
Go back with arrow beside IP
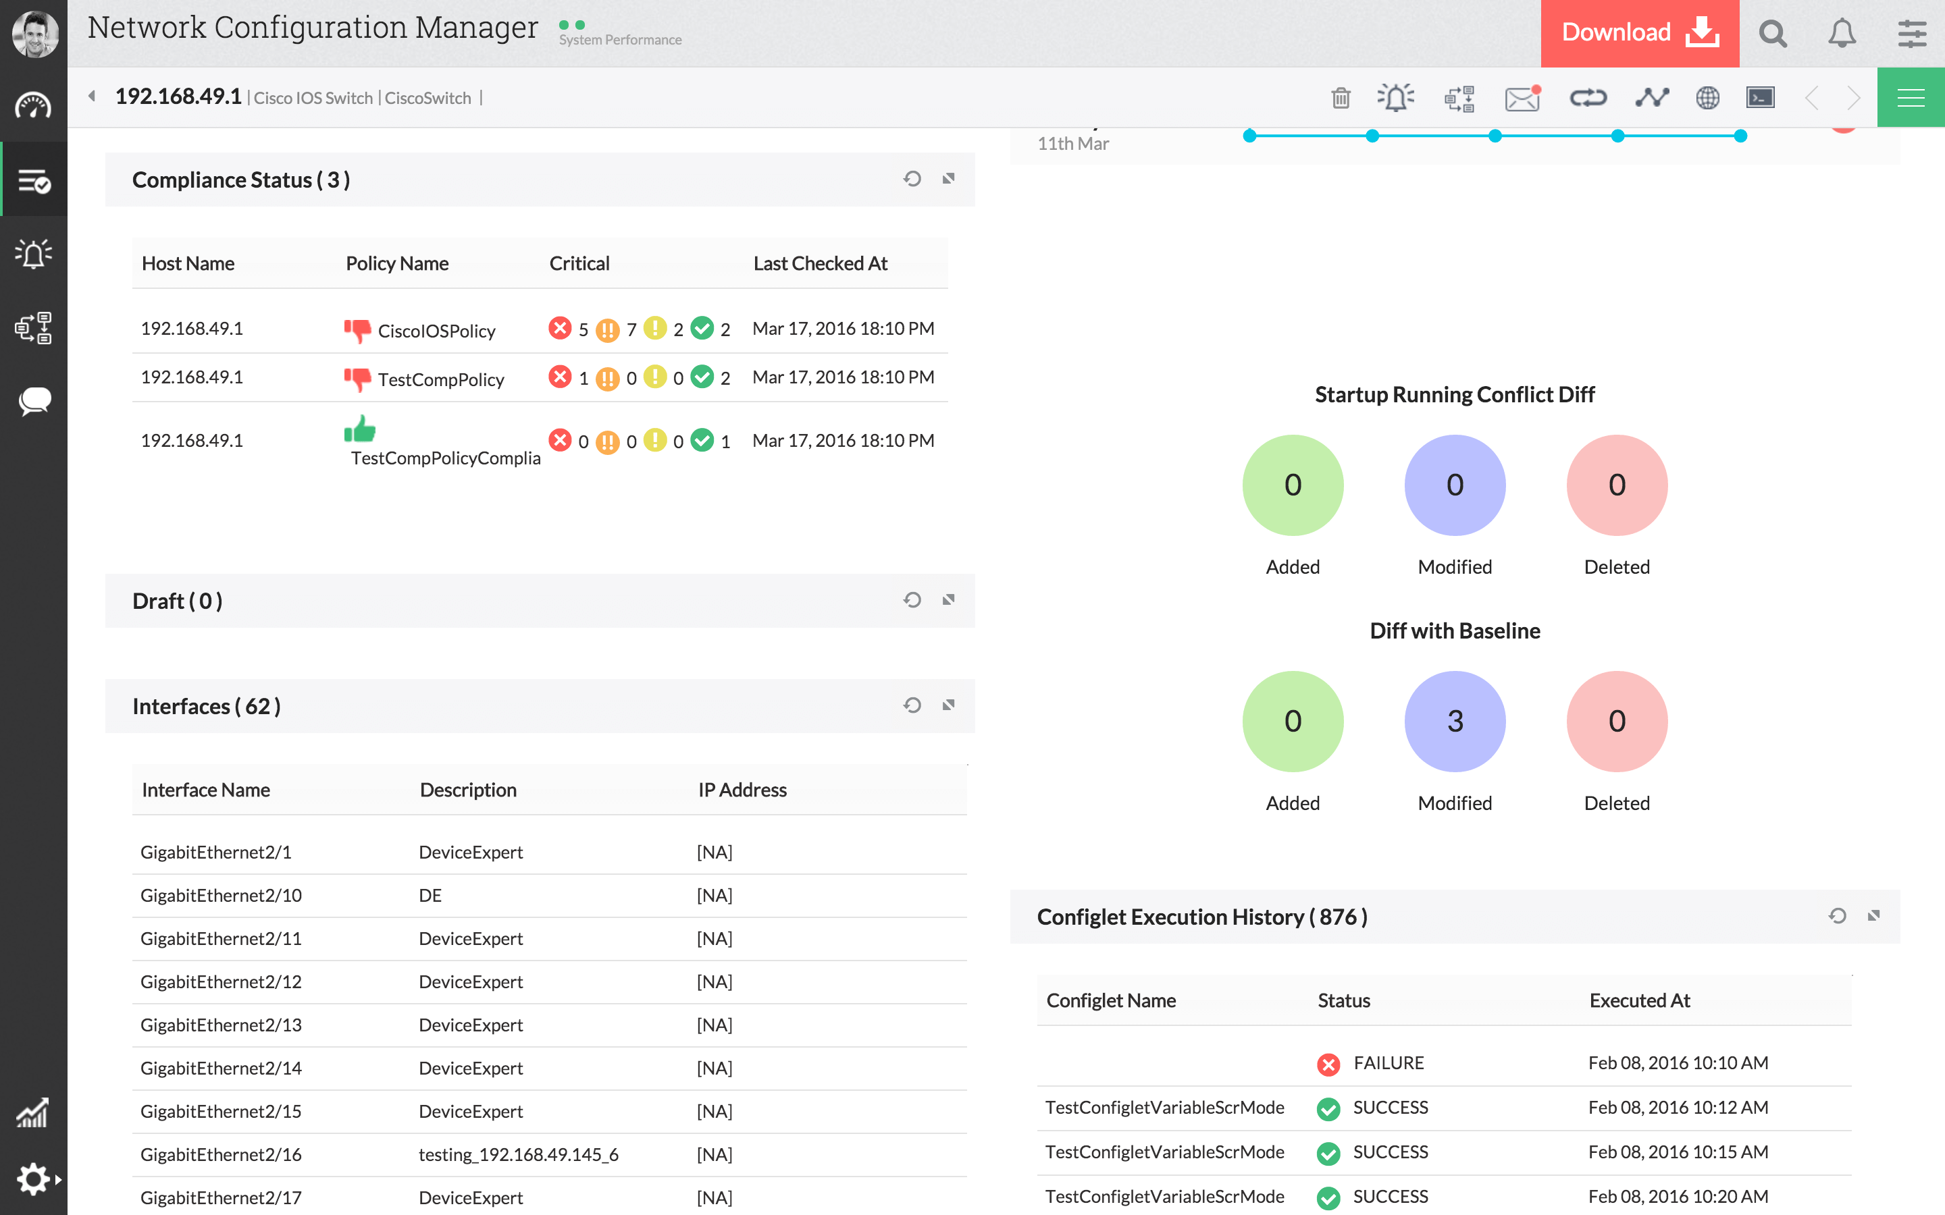coord(93,97)
